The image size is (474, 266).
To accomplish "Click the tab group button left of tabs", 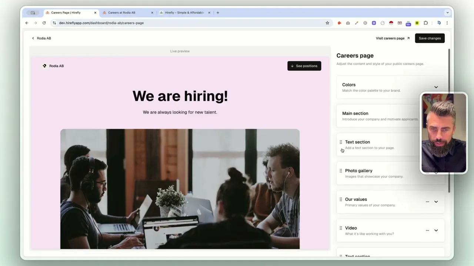I will pyautogui.click(x=33, y=13).
